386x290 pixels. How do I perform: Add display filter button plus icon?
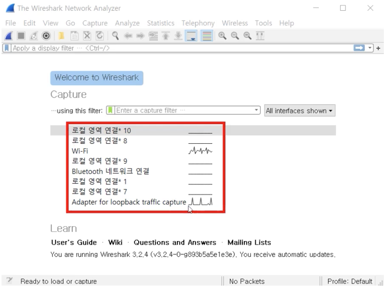click(378, 48)
